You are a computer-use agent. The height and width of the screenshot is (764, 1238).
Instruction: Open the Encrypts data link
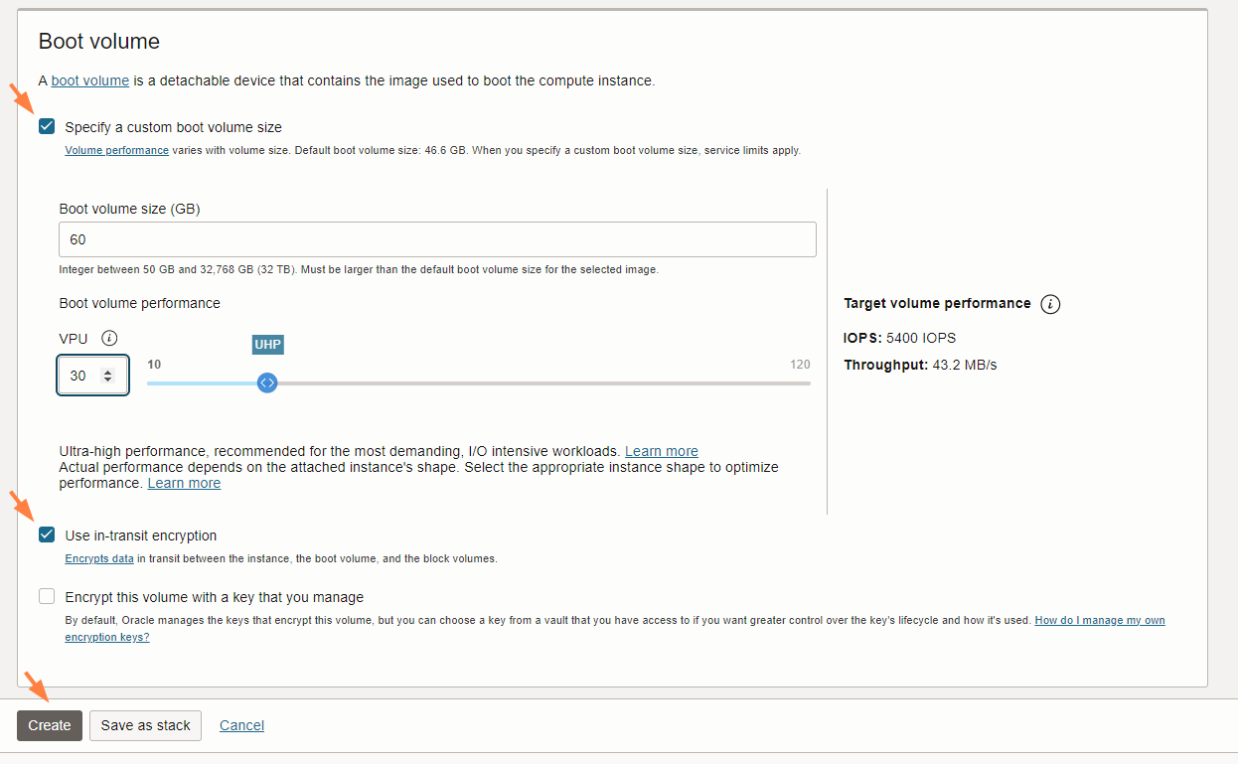tap(99, 559)
